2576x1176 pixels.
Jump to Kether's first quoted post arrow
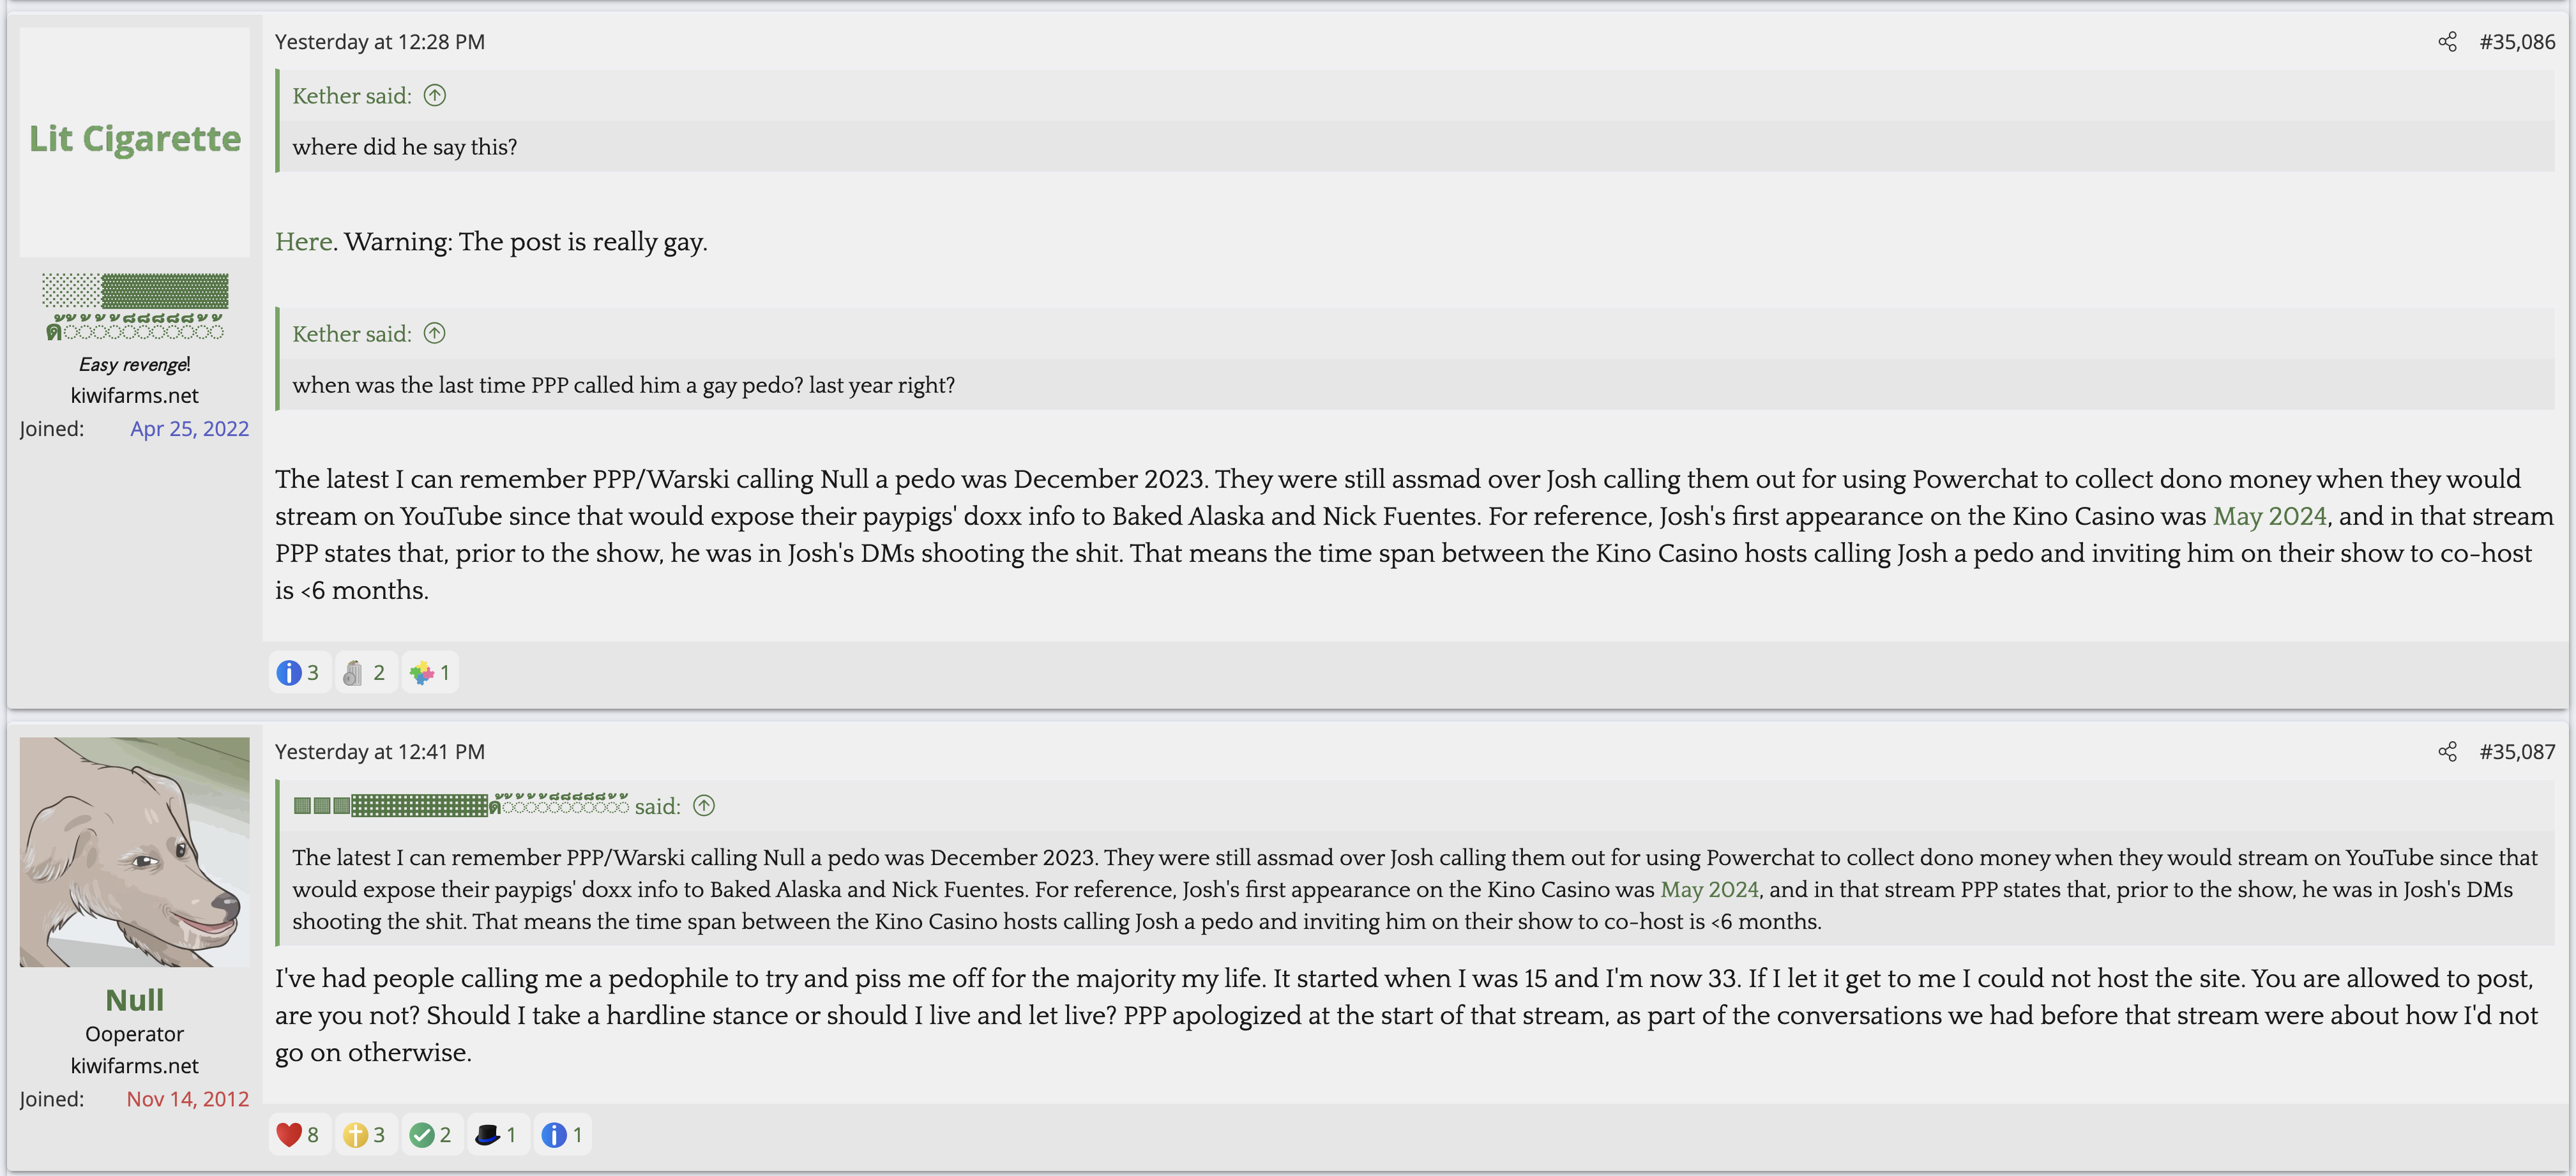click(435, 96)
